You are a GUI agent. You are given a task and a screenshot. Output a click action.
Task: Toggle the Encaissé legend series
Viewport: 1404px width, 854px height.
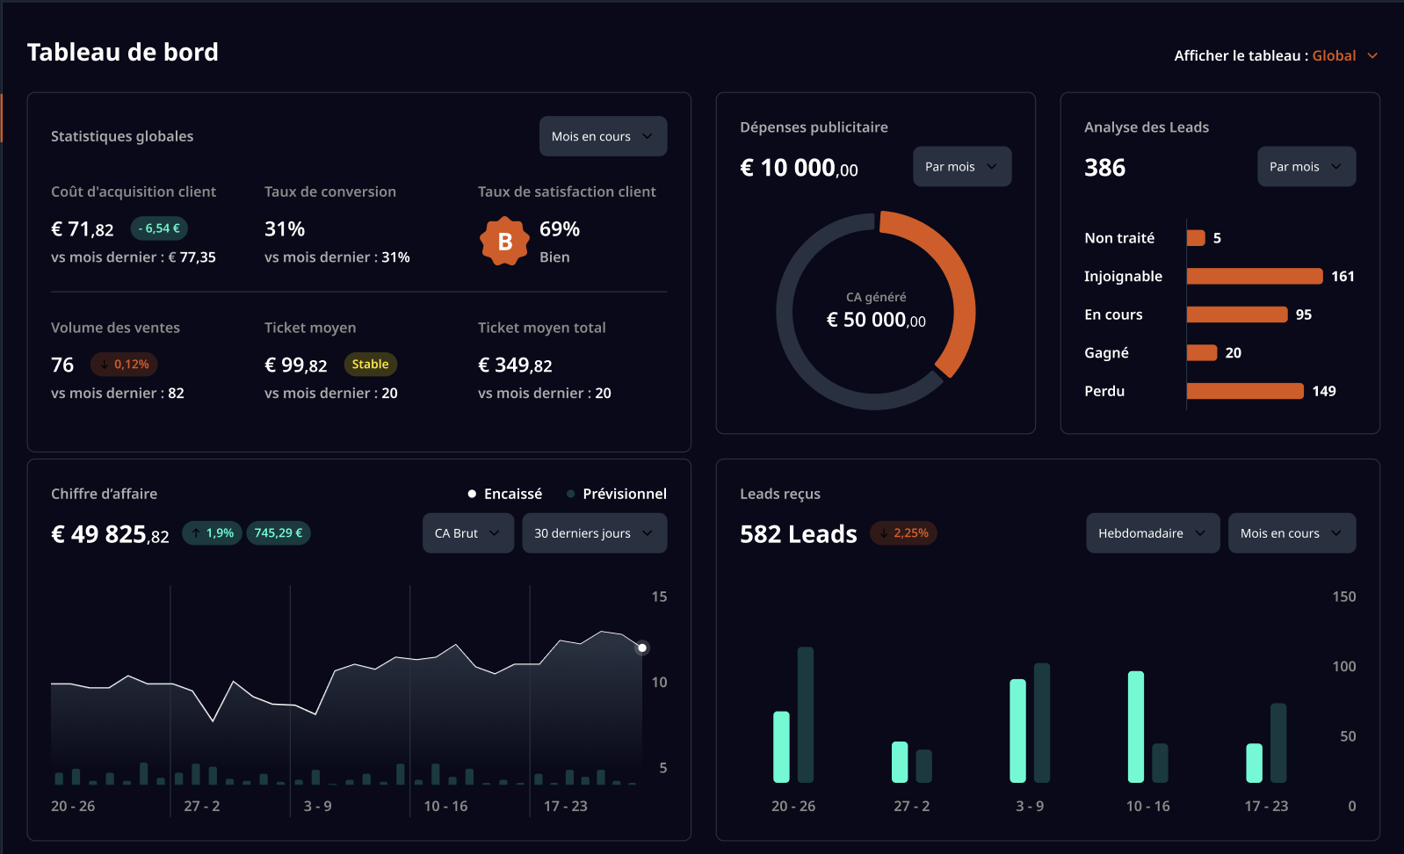[x=505, y=494]
